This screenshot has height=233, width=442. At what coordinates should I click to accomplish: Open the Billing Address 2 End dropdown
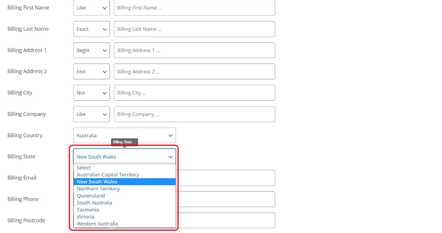coord(91,72)
